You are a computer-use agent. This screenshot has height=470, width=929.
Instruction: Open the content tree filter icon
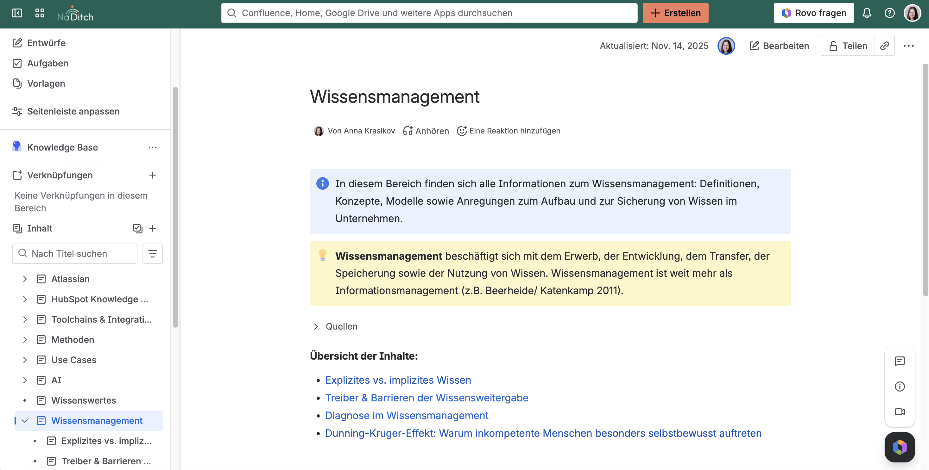tap(153, 254)
